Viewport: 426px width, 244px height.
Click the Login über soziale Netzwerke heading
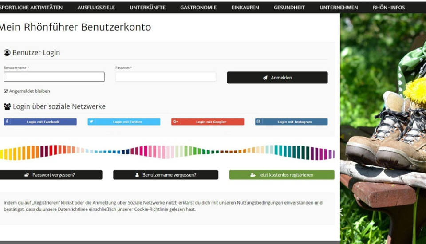[59, 106]
